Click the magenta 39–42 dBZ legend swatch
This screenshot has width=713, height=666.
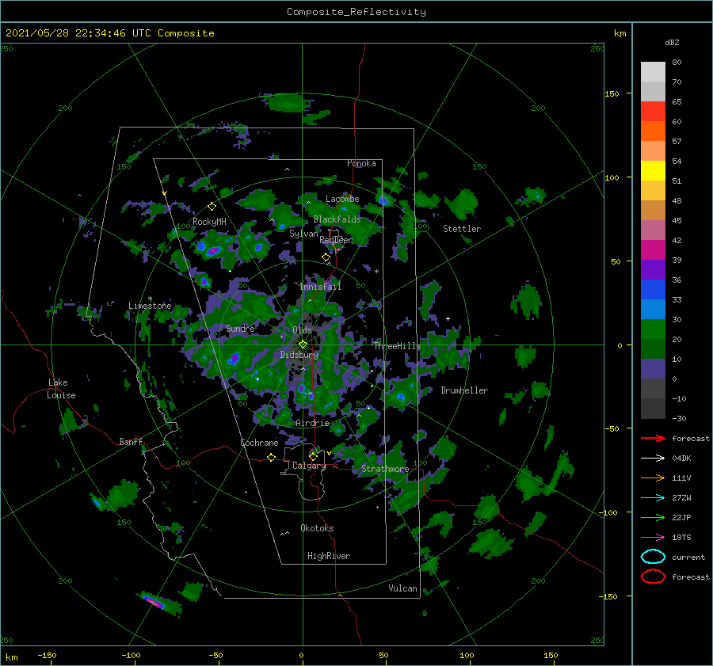tap(653, 249)
